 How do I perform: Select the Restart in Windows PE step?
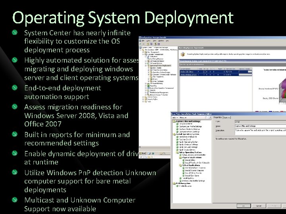[188, 137]
